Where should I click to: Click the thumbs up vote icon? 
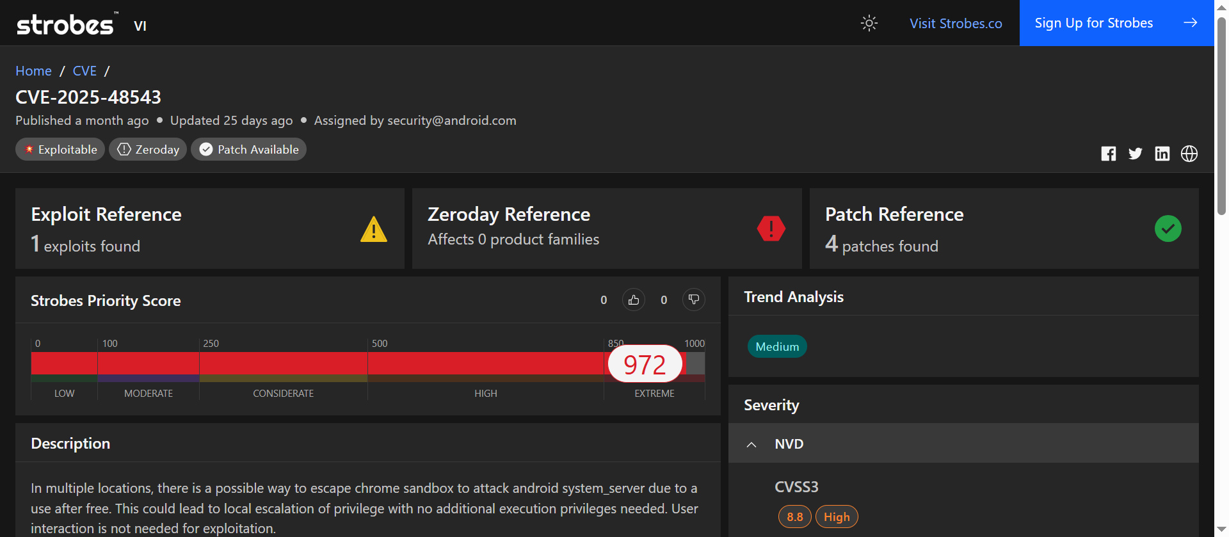(634, 300)
